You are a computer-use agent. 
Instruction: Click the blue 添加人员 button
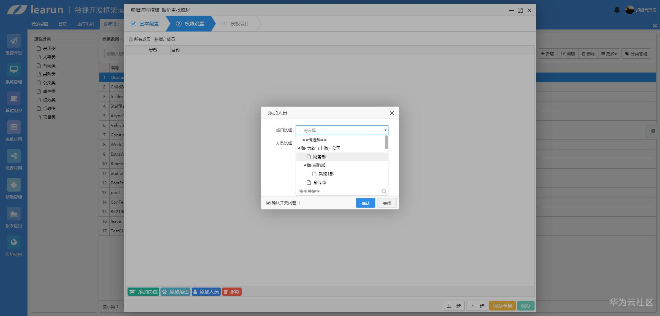point(206,292)
